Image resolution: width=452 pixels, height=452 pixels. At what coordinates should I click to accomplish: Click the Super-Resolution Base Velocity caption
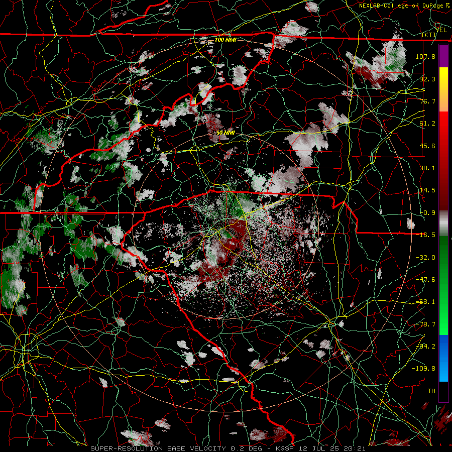[x=228, y=448]
